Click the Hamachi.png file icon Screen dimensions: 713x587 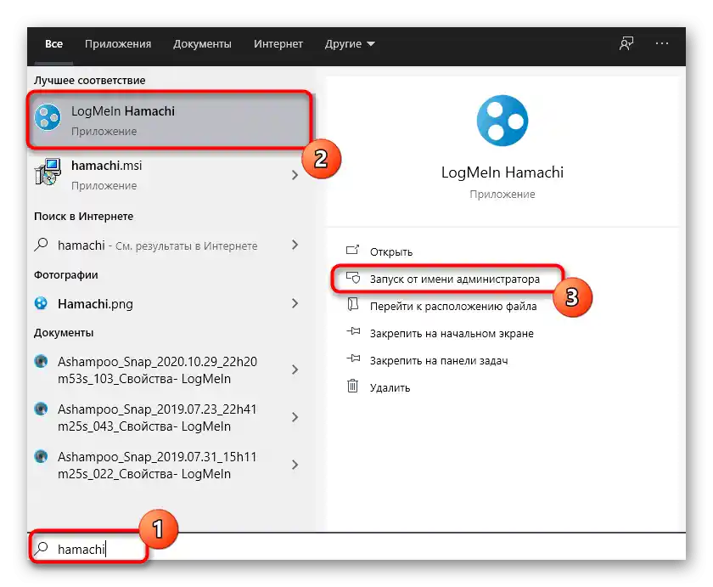coord(42,303)
